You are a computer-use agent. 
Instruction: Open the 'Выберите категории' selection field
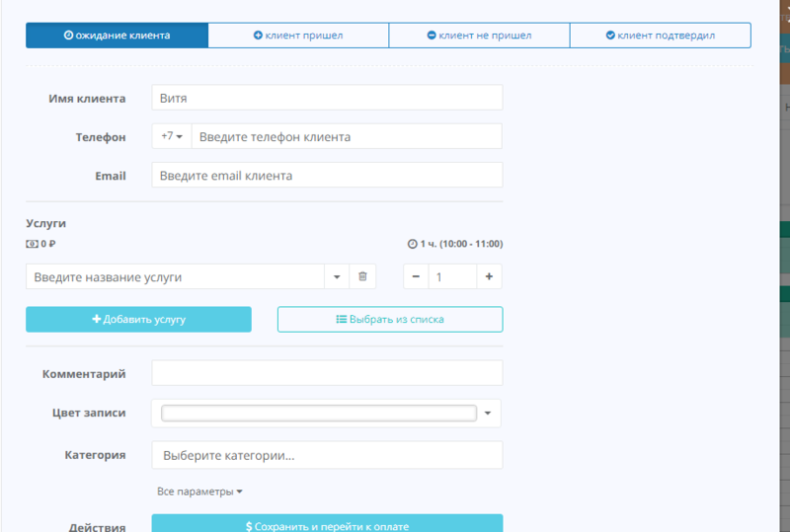(327, 455)
